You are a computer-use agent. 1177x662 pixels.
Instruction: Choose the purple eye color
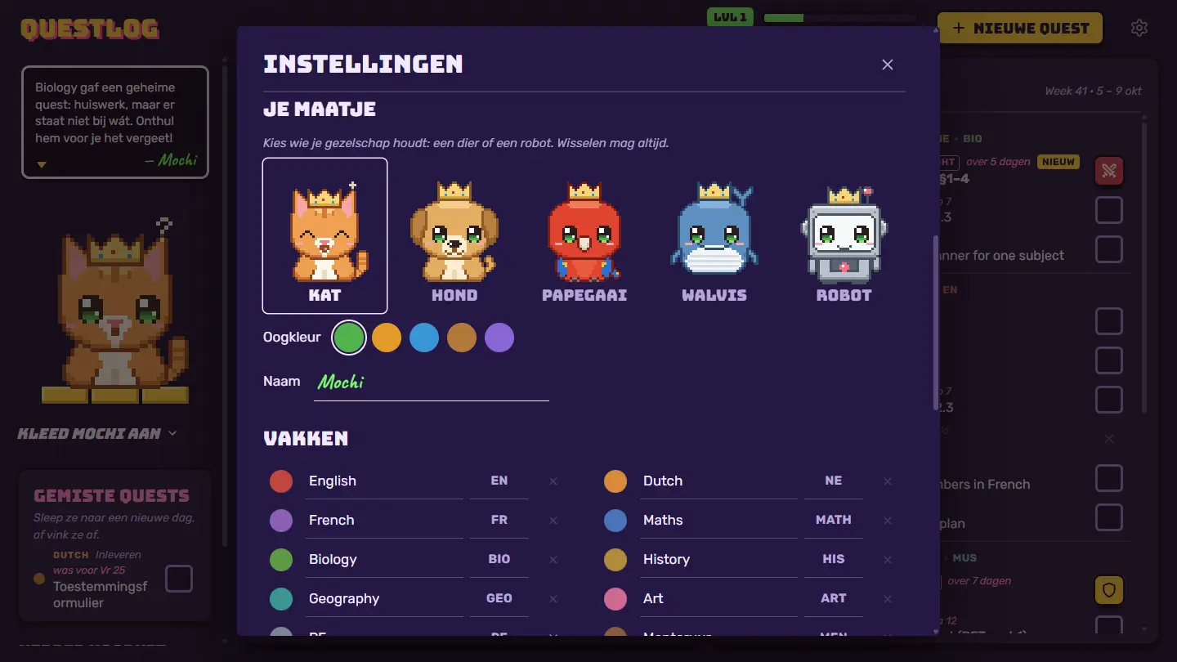pos(499,338)
